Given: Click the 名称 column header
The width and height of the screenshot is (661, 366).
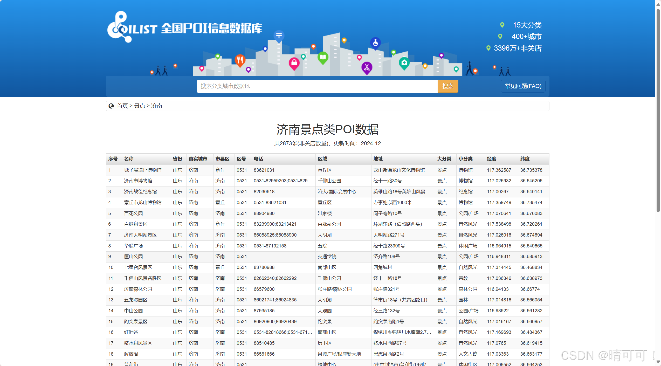Looking at the screenshot, I should [129, 159].
